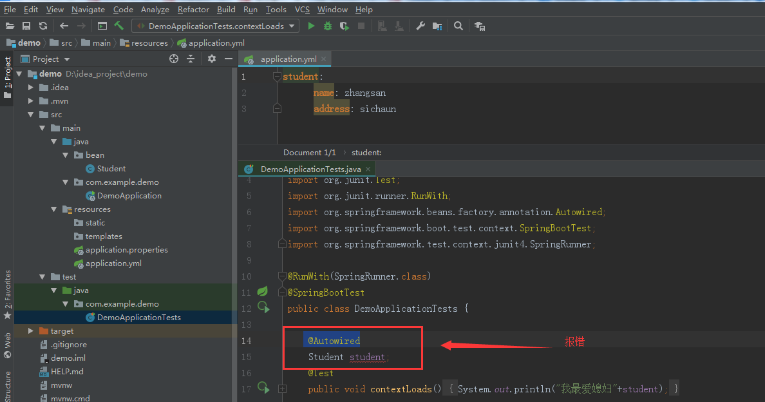Fold the student block on yml line 1
This screenshot has height=402, width=765.
point(277,77)
